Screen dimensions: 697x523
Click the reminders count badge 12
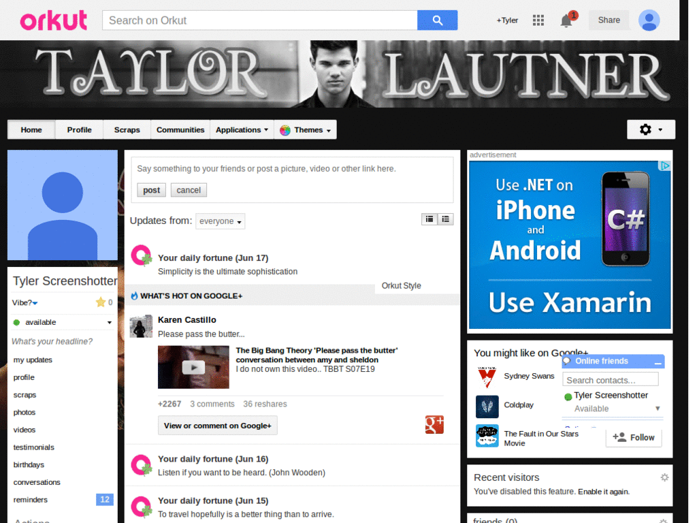104,499
